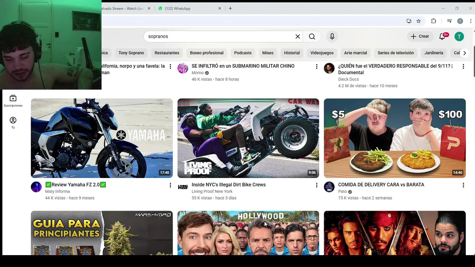Play the Living Proof quad bike thumbnail
475x267 pixels.
point(248,138)
